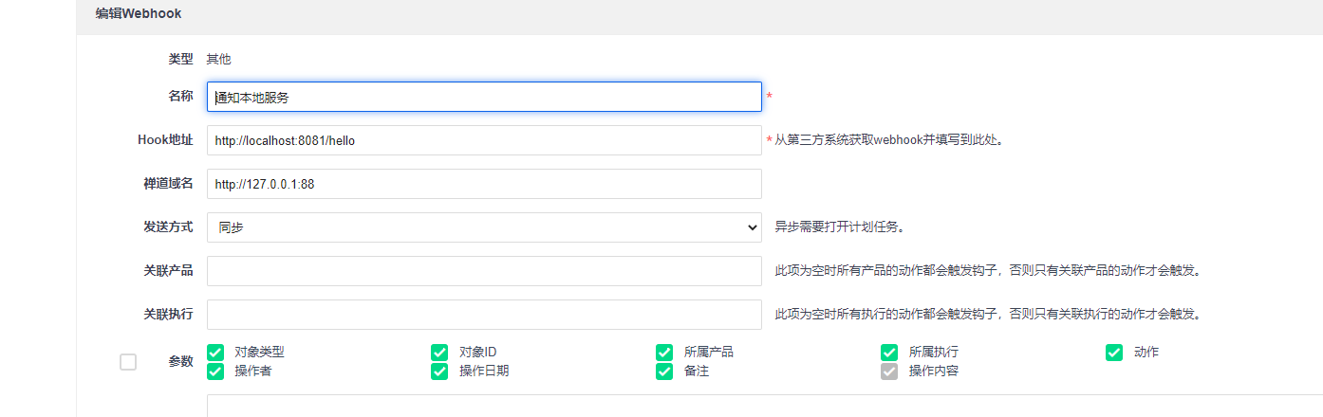This screenshot has height=417, width=1323.
Task: Toggle the 动作 checkbox
Action: pyautogui.click(x=1114, y=353)
